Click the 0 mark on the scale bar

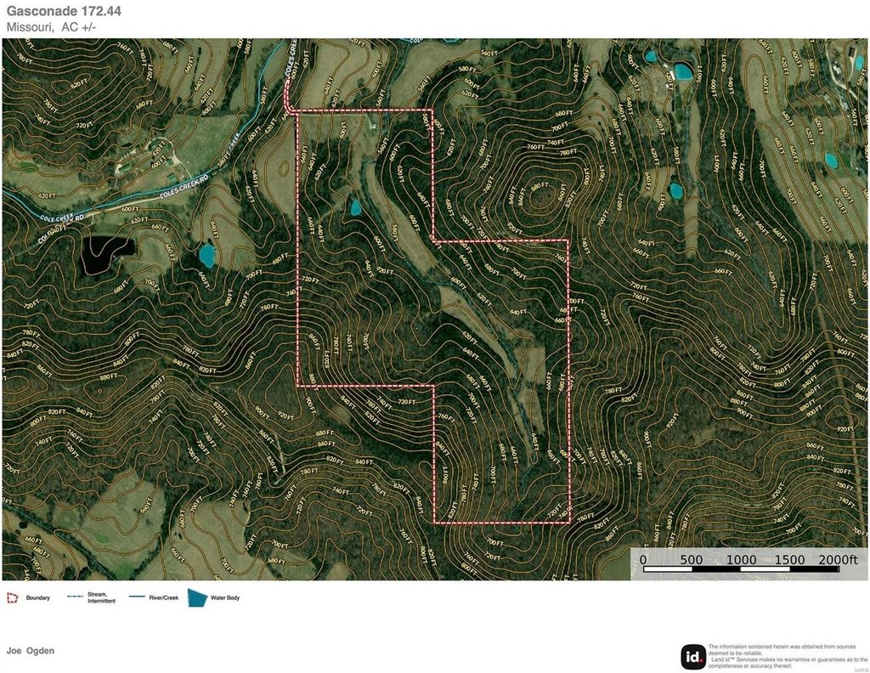[x=643, y=559]
